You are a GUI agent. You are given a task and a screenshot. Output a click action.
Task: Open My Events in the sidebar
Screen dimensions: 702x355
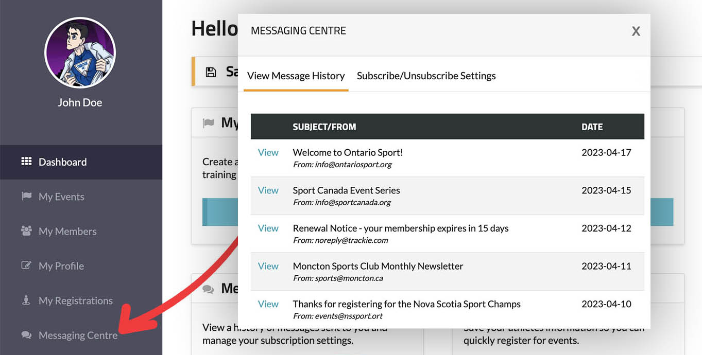61,197
